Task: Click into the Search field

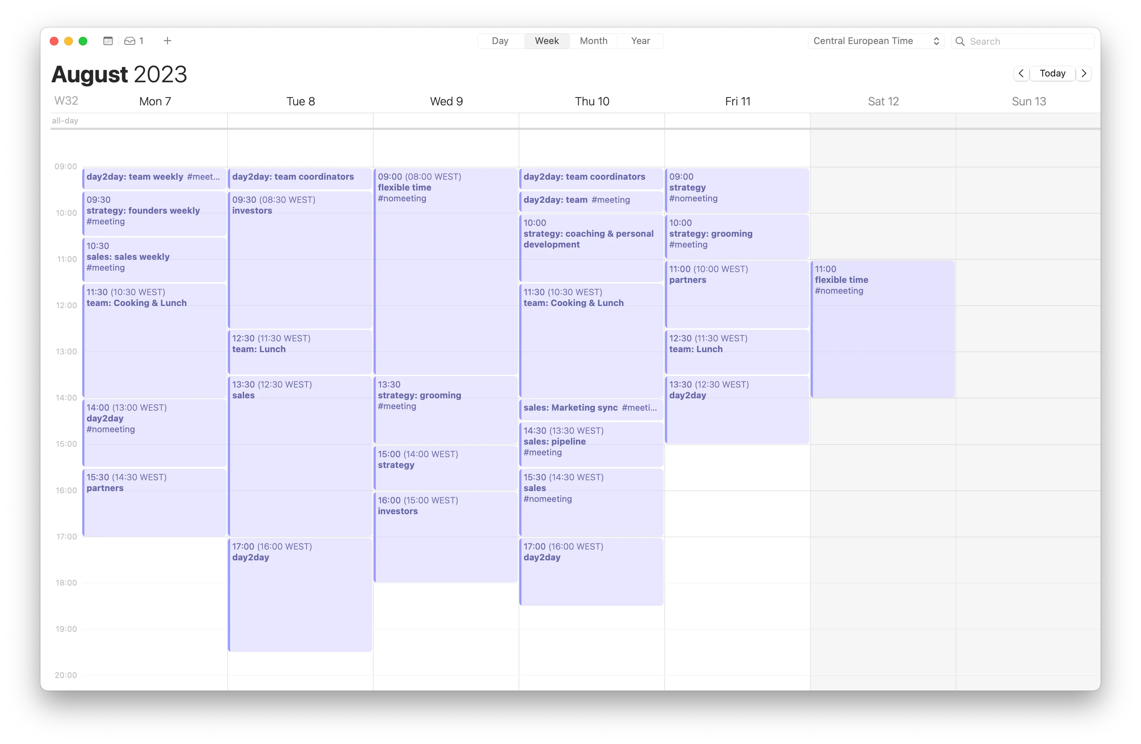Action: pos(1026,42)
